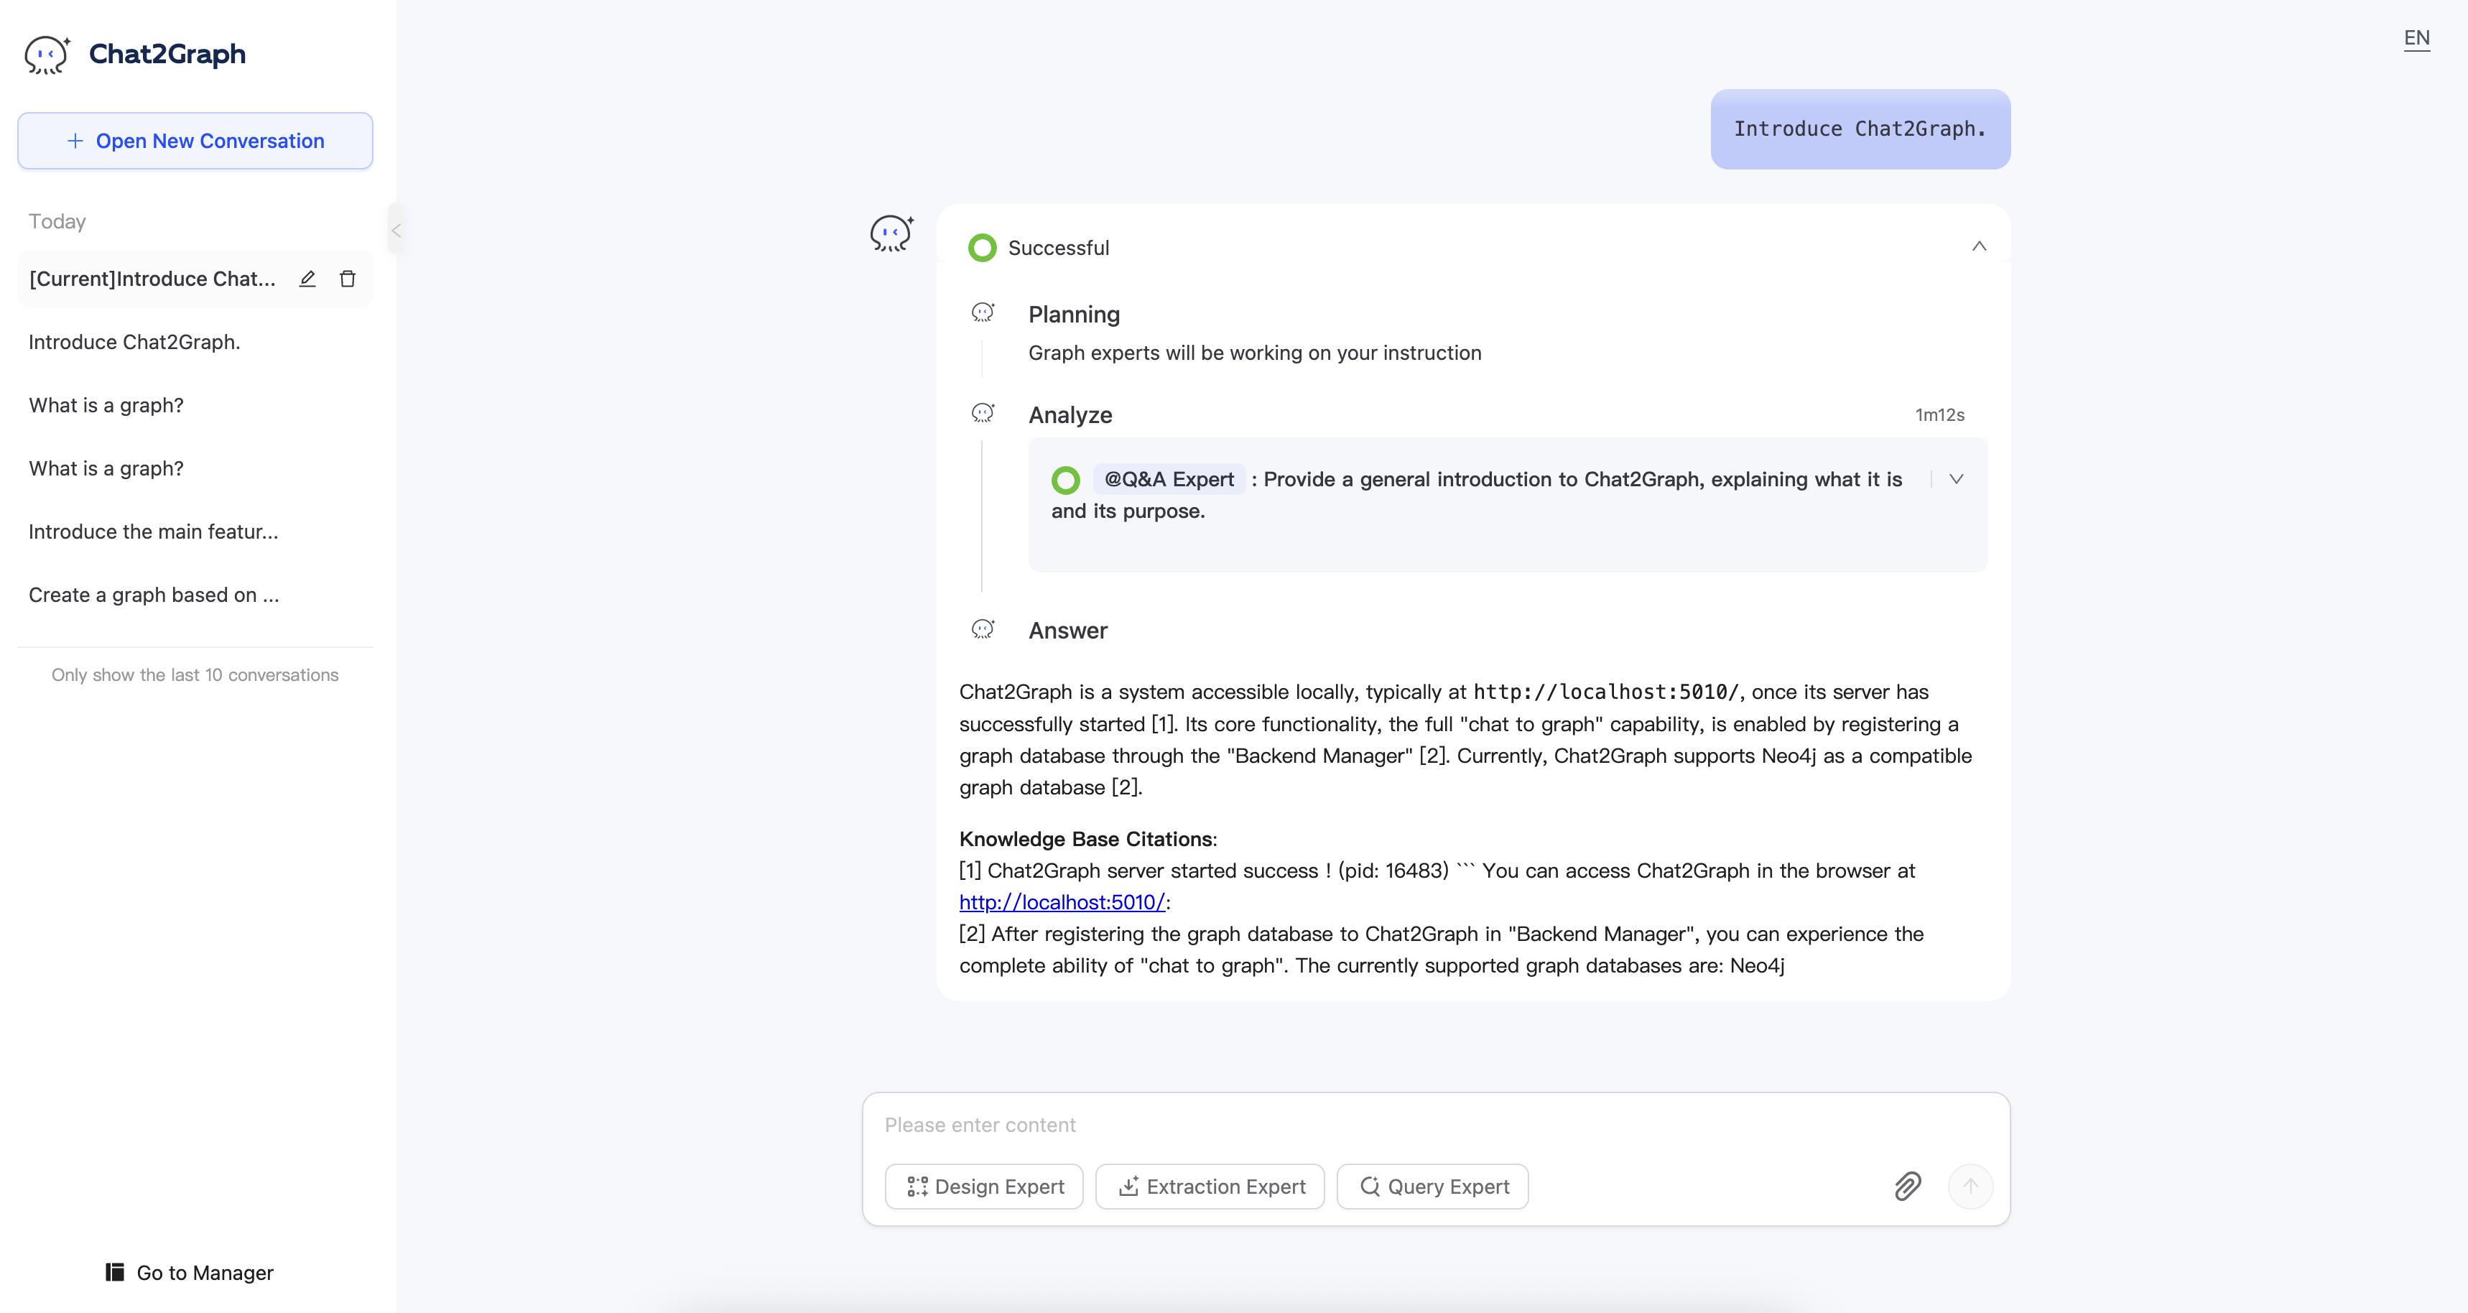Screen dimensions: 2468x1313
Task: Open the 'Create a graph based on...' conversation
Action: (x=153, y=595)
